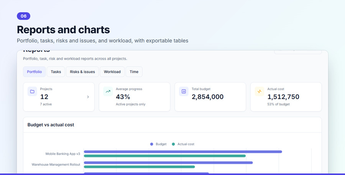The height and width of the screenshot is (175, 345).
Task: Click the '7 active' subtitle text
Action: pyautogui.click(x=46, y=104)
